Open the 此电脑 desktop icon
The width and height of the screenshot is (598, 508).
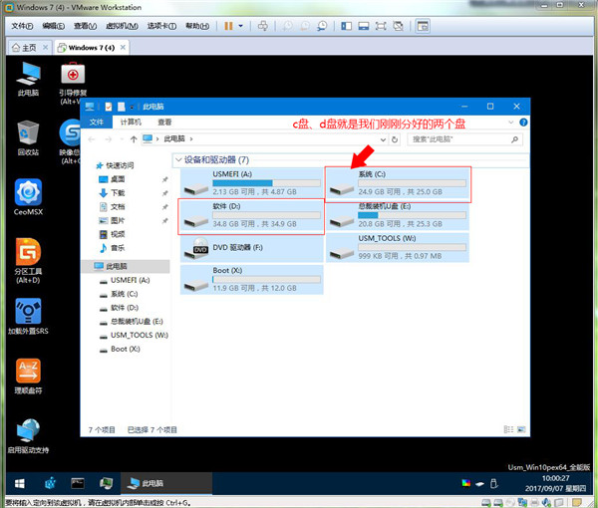click(28, 79)
